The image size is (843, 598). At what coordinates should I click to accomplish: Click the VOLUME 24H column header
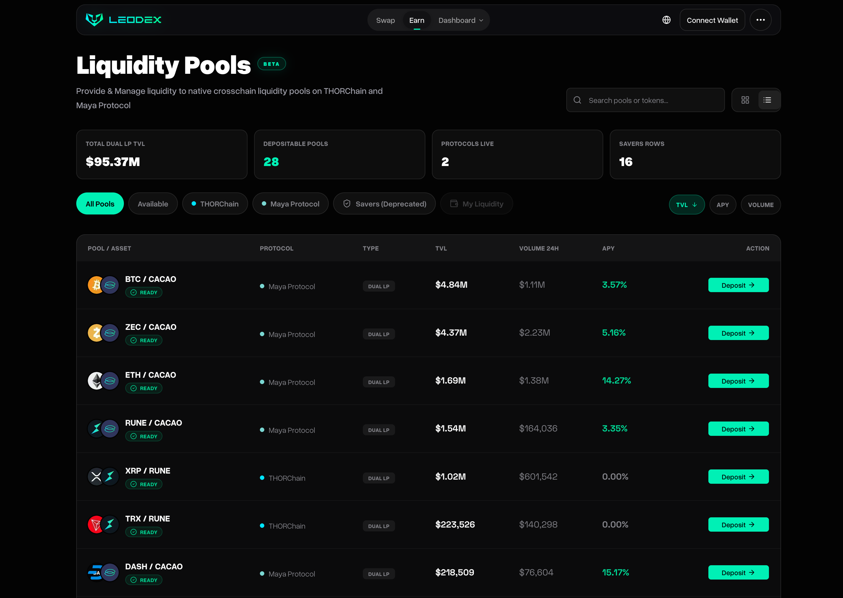point(539,249)
